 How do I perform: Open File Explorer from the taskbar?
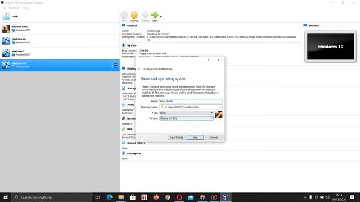[121, 197]
